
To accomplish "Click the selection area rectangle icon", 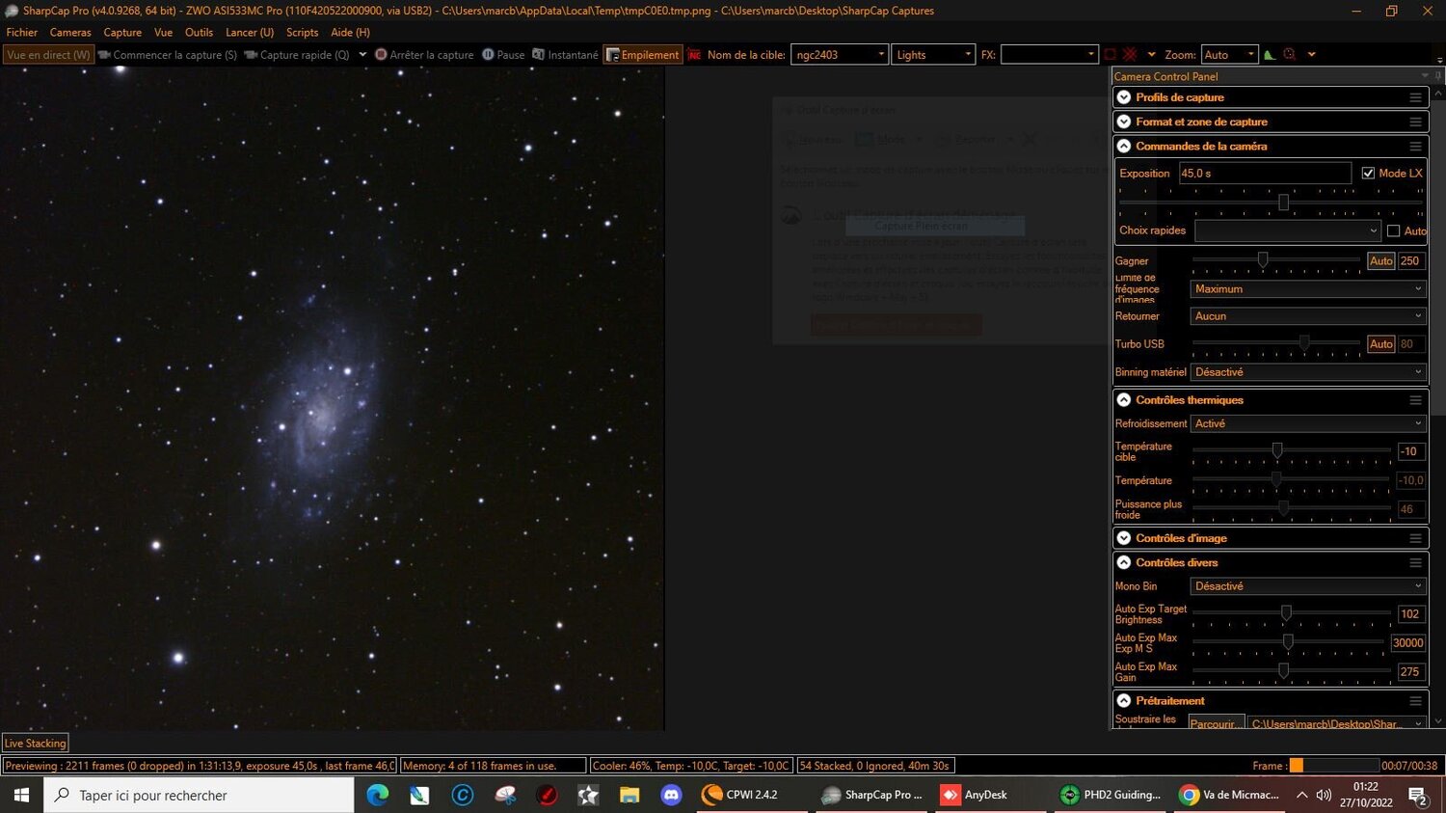I will 1111,54.
